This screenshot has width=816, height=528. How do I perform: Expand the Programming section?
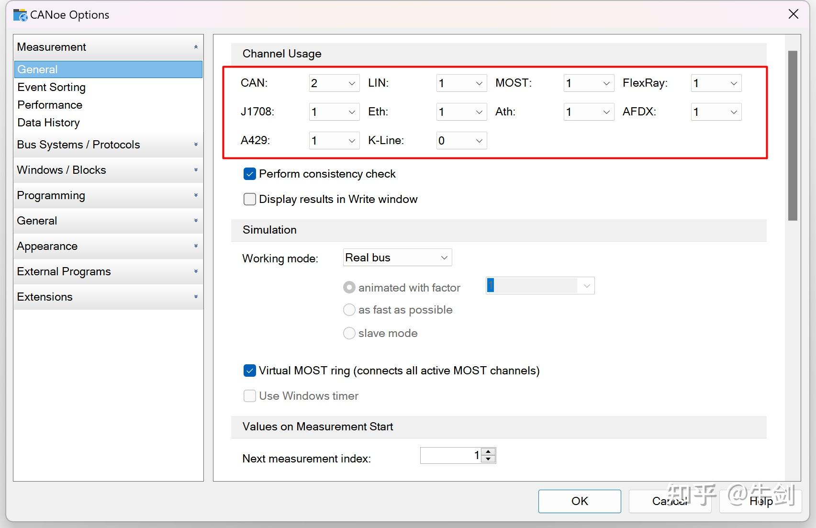108,195
